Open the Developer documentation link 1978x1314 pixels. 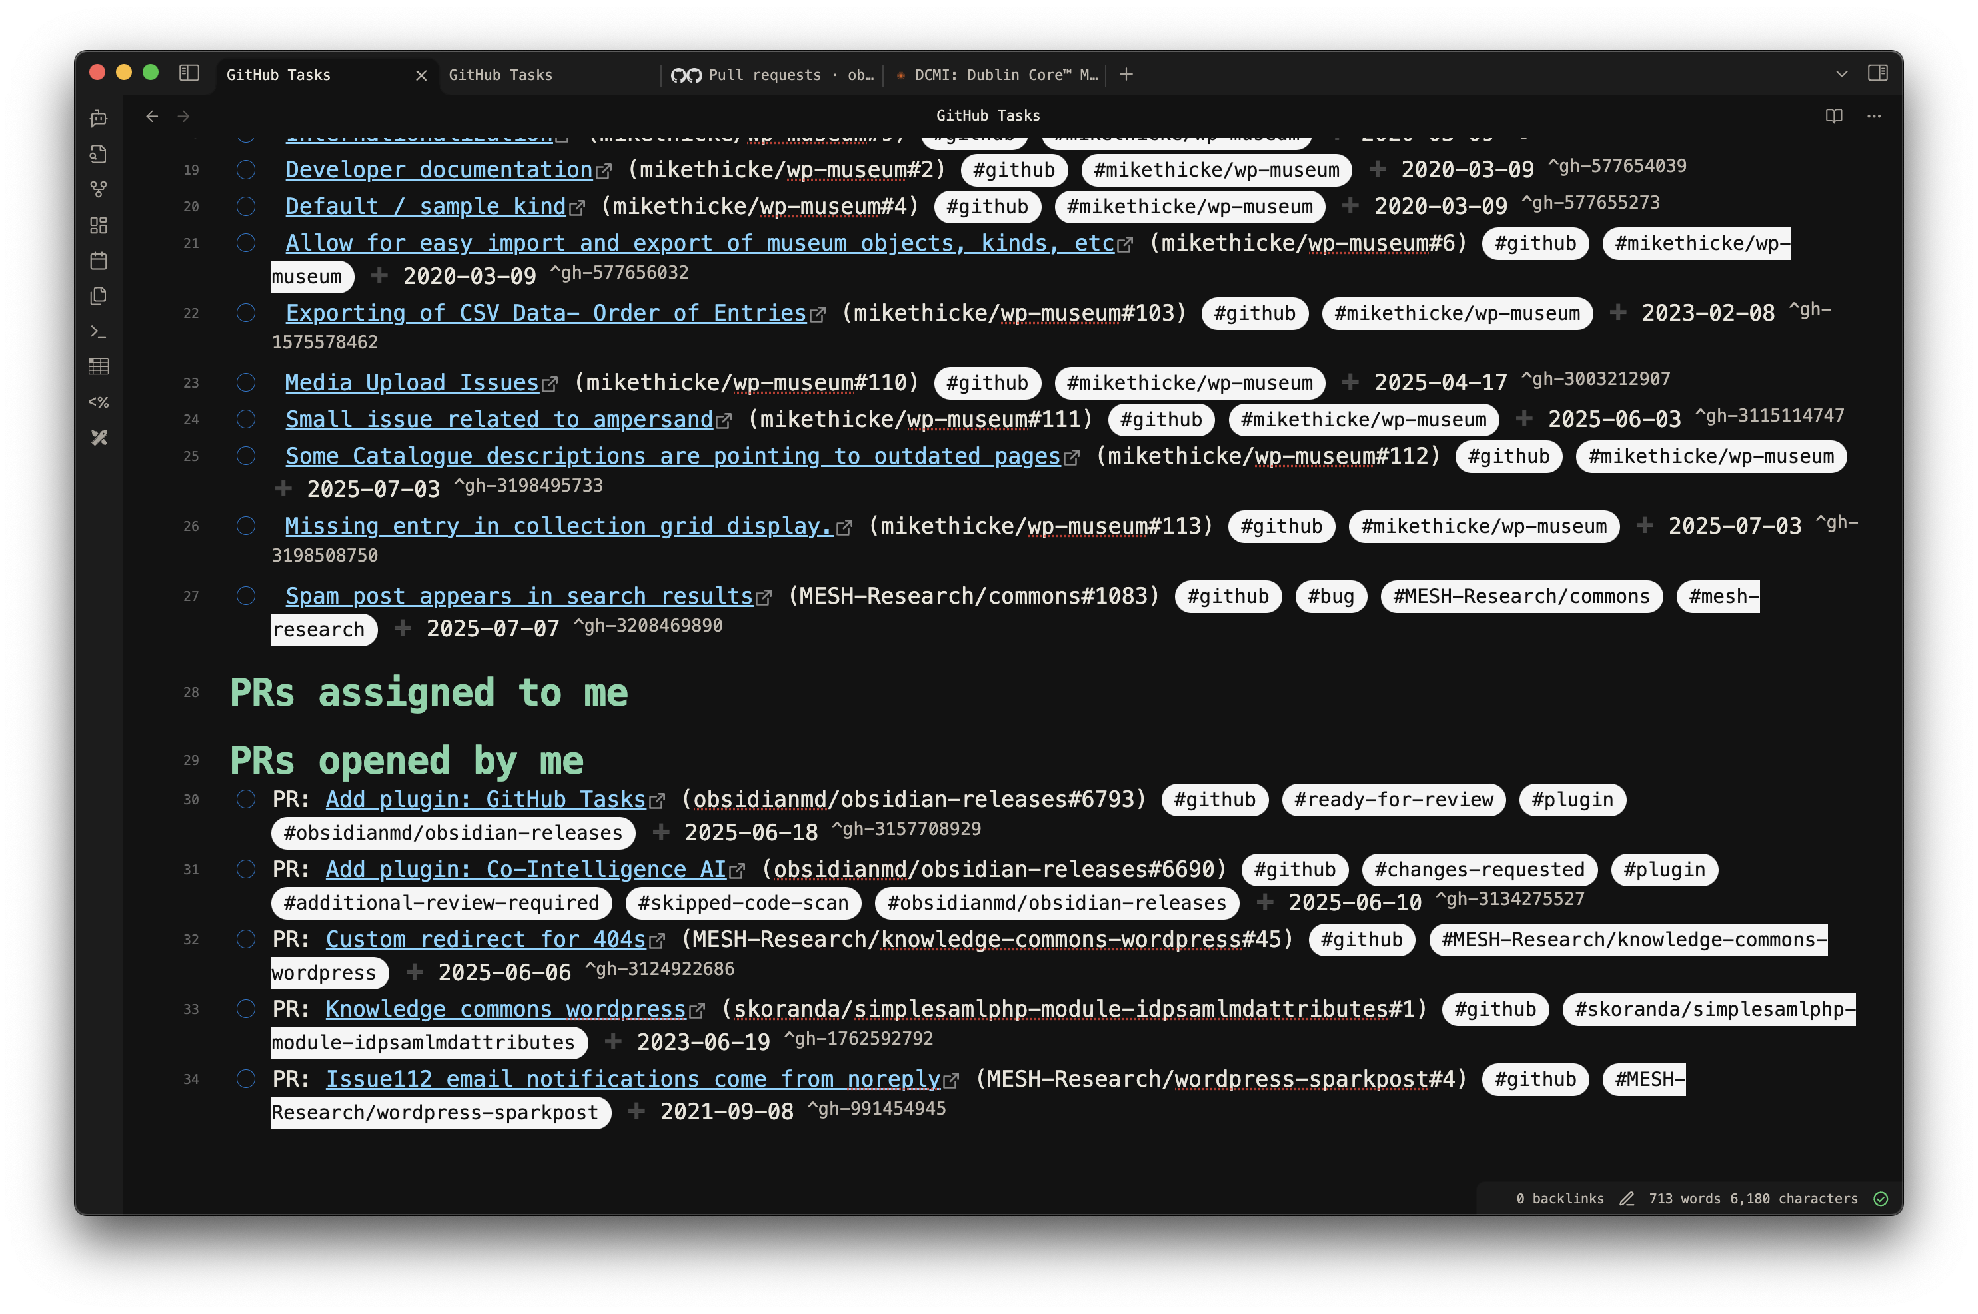point(439,170)
